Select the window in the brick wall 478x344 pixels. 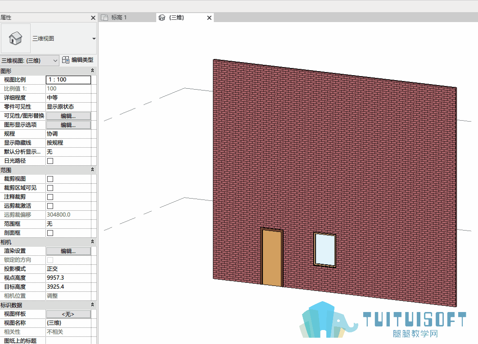point(325,250)
